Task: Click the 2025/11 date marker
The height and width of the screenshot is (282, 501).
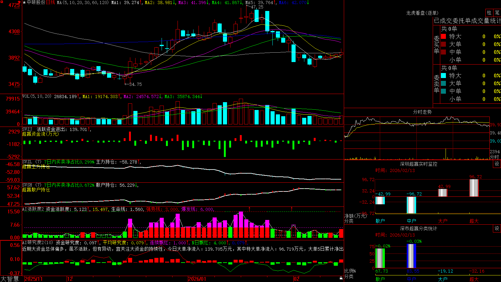Action: (34, 279)
